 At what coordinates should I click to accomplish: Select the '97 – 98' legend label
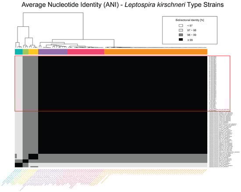pyautogui.click(x=191, y=30)
